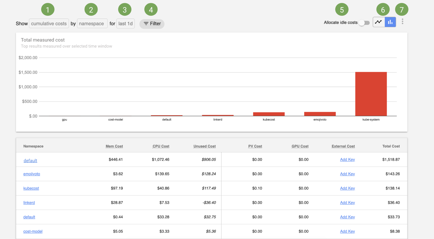Click Add Key in the cost-model row

347,231
